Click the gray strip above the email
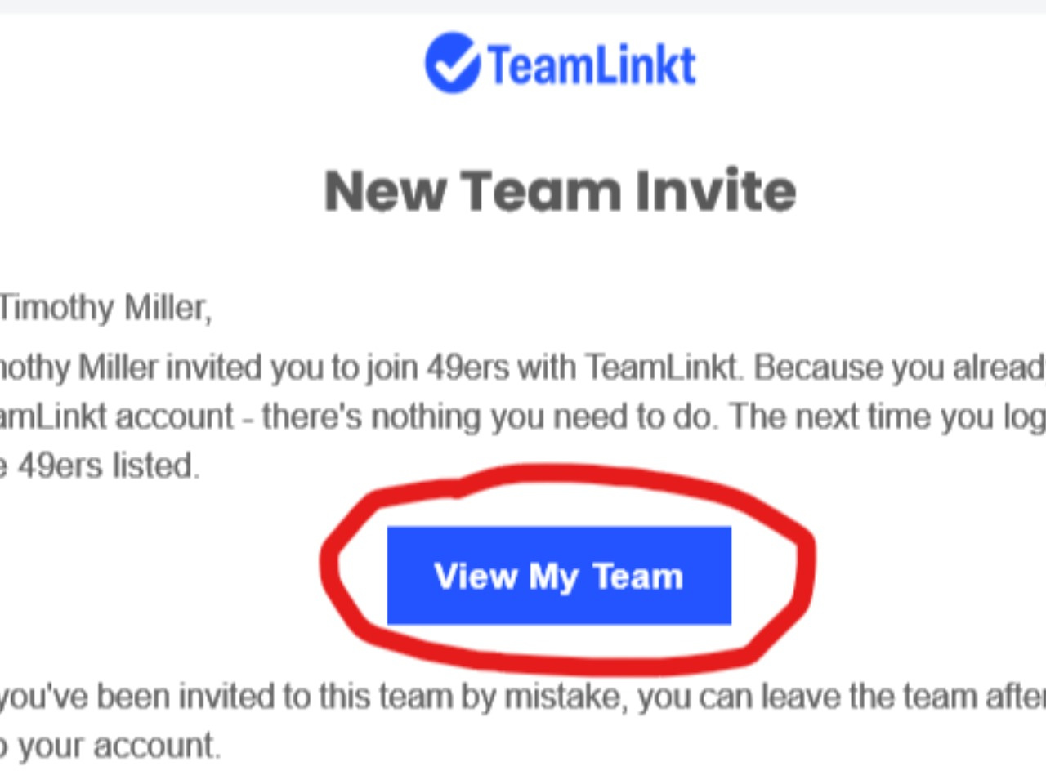Screen dimensions: 1046x784 (523, 6)
